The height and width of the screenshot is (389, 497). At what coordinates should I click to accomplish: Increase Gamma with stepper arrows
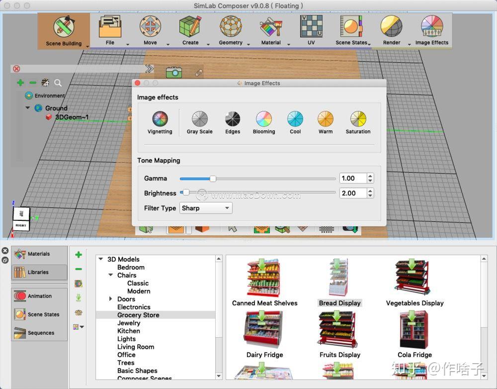[x=370, y=176]
